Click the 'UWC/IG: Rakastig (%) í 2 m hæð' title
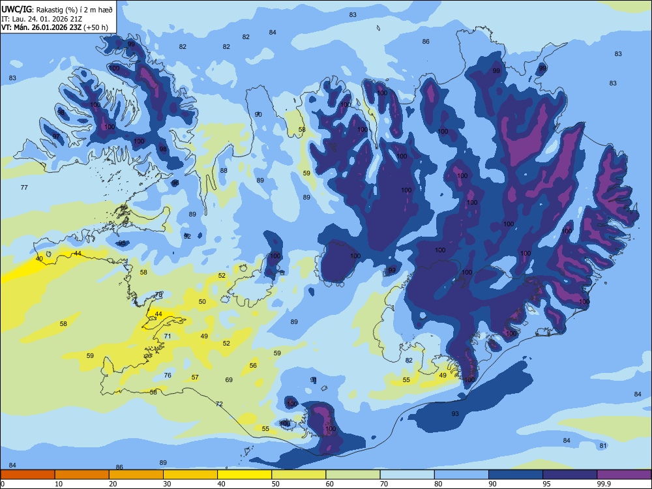The height and width of the screenshot is (489, 652). (57, 8)
